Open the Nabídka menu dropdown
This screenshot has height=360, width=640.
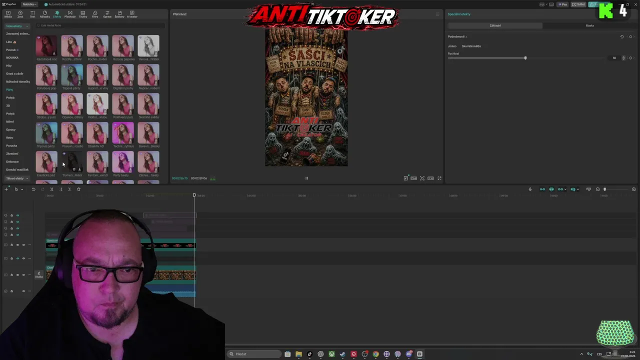pyautogui.click(x=29, y=4)
